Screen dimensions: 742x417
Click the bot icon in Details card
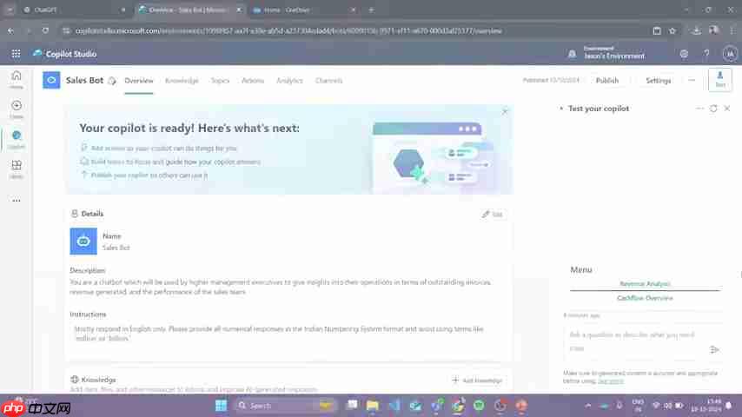click(x=83, y=242)
